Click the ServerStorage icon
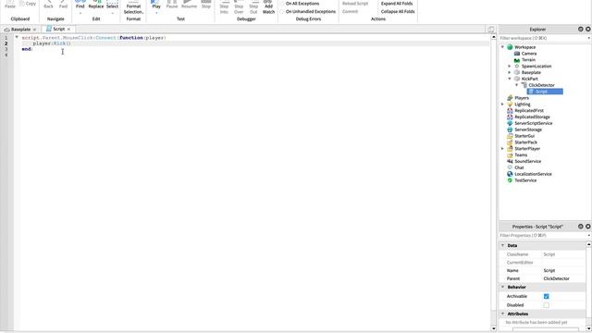 point(510,129)
